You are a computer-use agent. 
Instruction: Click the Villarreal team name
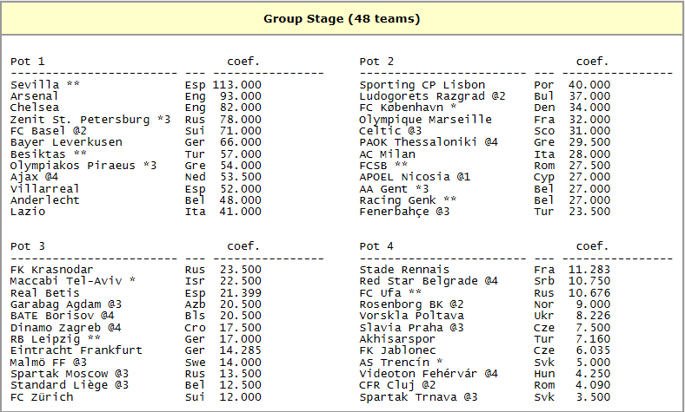(45, 188)
